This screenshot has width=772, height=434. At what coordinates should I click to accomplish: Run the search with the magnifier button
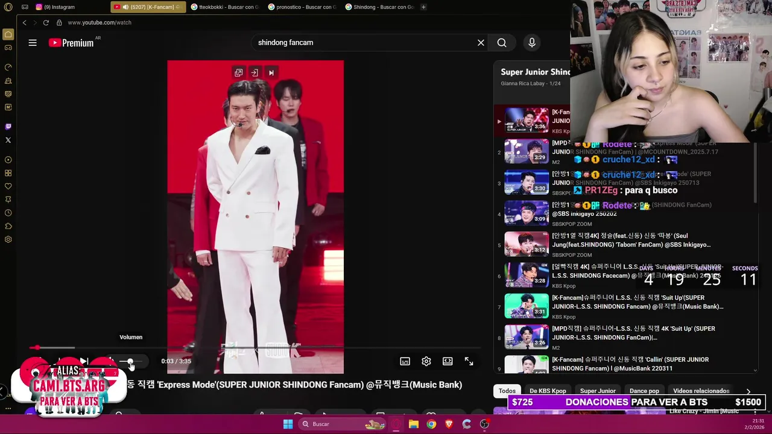502,43
